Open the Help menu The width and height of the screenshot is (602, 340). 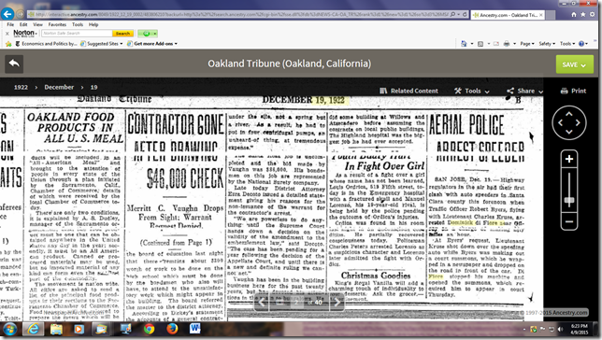coord(93,24)
